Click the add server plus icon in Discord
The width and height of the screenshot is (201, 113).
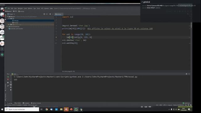[2, 49]
